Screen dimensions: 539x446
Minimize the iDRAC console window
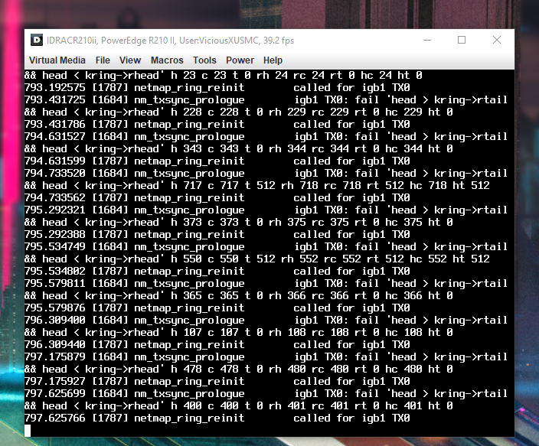pos(427,41)
